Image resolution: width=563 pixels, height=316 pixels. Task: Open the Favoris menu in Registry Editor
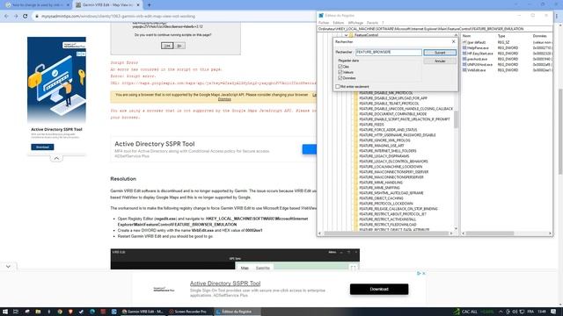coord(372,23)
